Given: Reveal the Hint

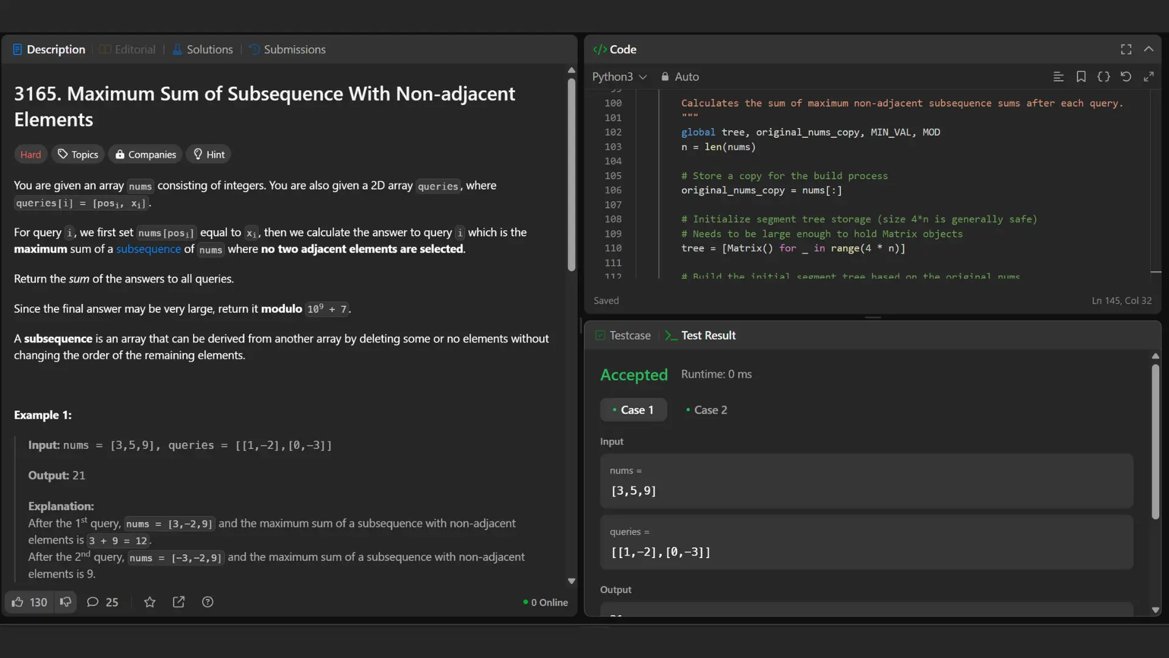Looking at the screenshot, I should click(x=209, y=155).
